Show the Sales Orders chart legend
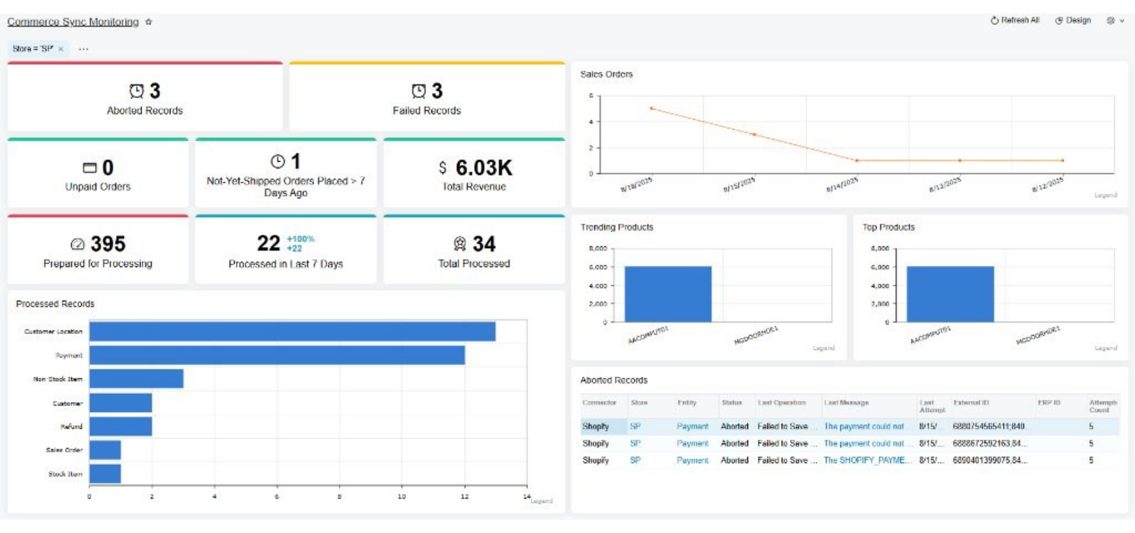Screen dimensions: 1135x533 [x=1105, y=195]
